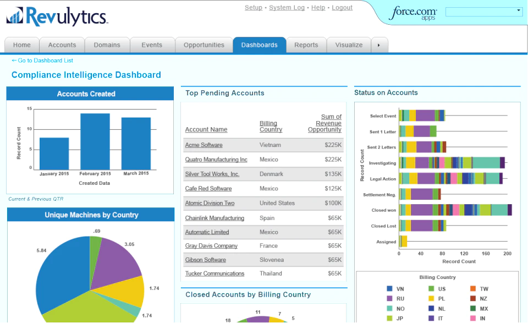The width and height of the screenshot is (528, 323).
Task: Switch to the Reports tab
Action: (306, 45)
